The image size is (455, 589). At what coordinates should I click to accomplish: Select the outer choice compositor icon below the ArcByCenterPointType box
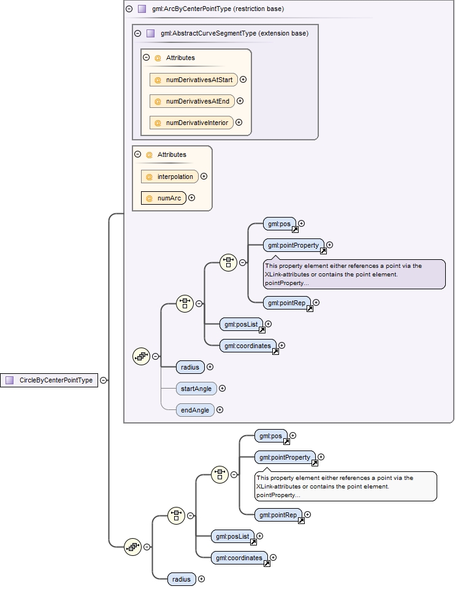[176, 515]
